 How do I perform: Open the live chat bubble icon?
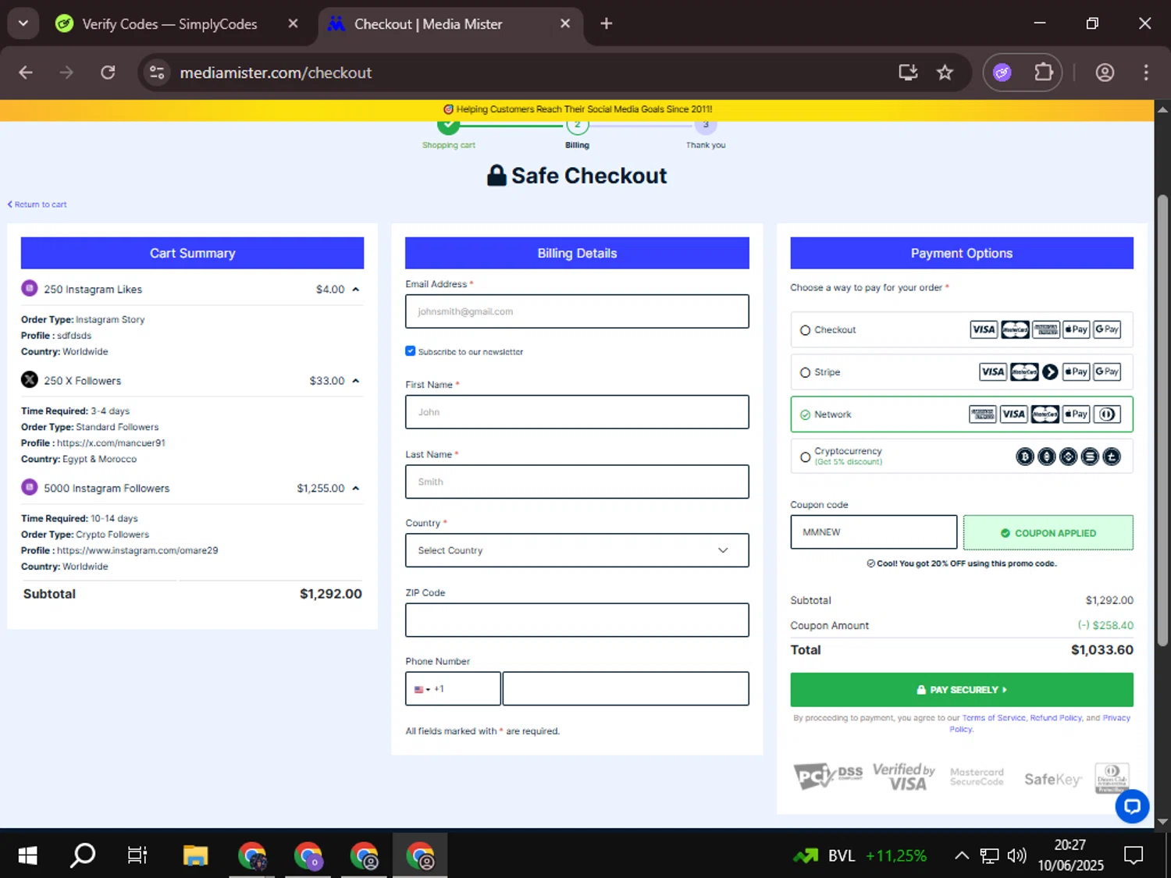click(x=1132, y=806)
